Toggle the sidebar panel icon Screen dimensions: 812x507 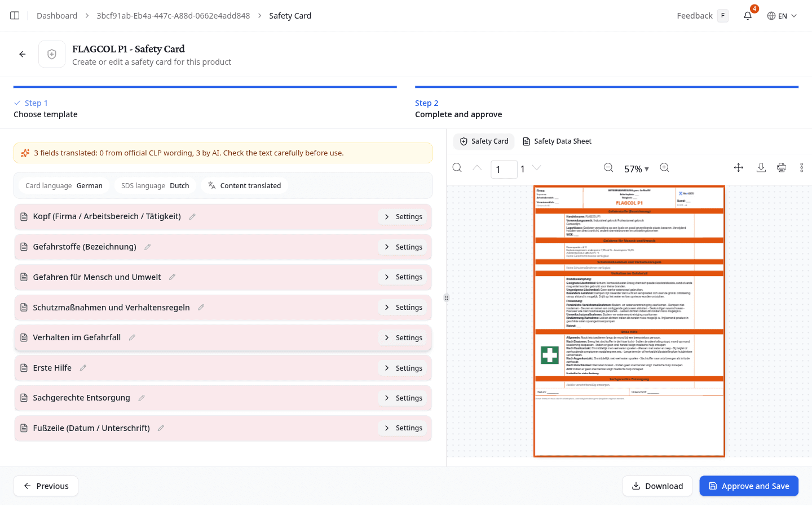pyautogui.click(x=15, y=16)
